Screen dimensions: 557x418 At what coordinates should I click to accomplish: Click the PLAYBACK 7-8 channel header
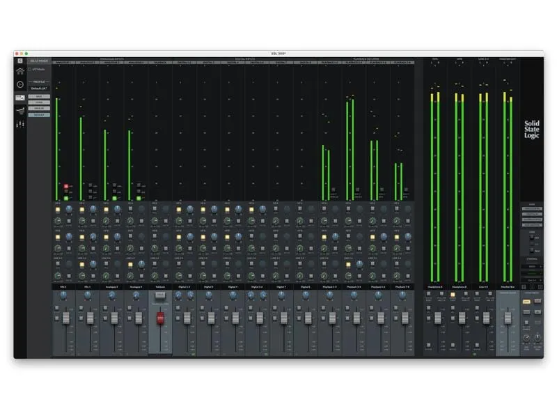click(402, 63)
